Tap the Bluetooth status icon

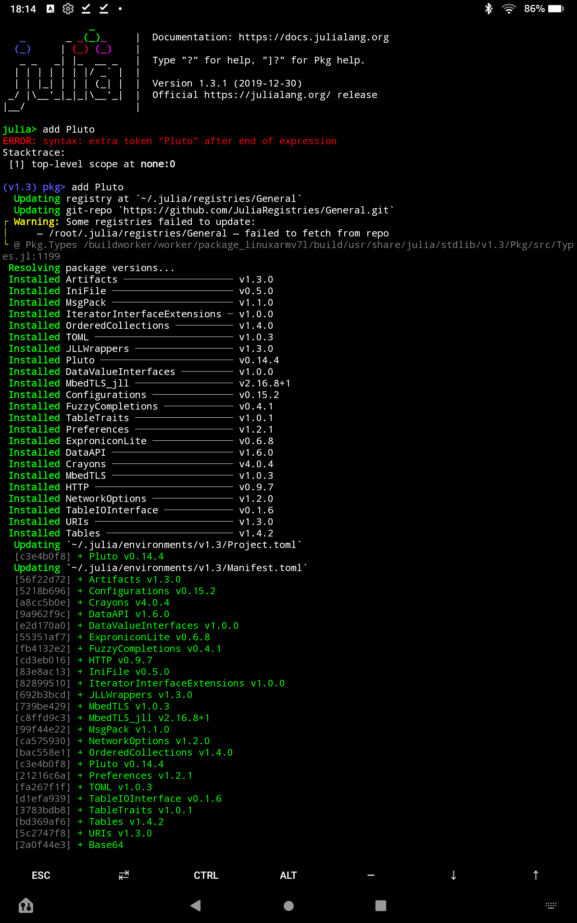point(489,9)
